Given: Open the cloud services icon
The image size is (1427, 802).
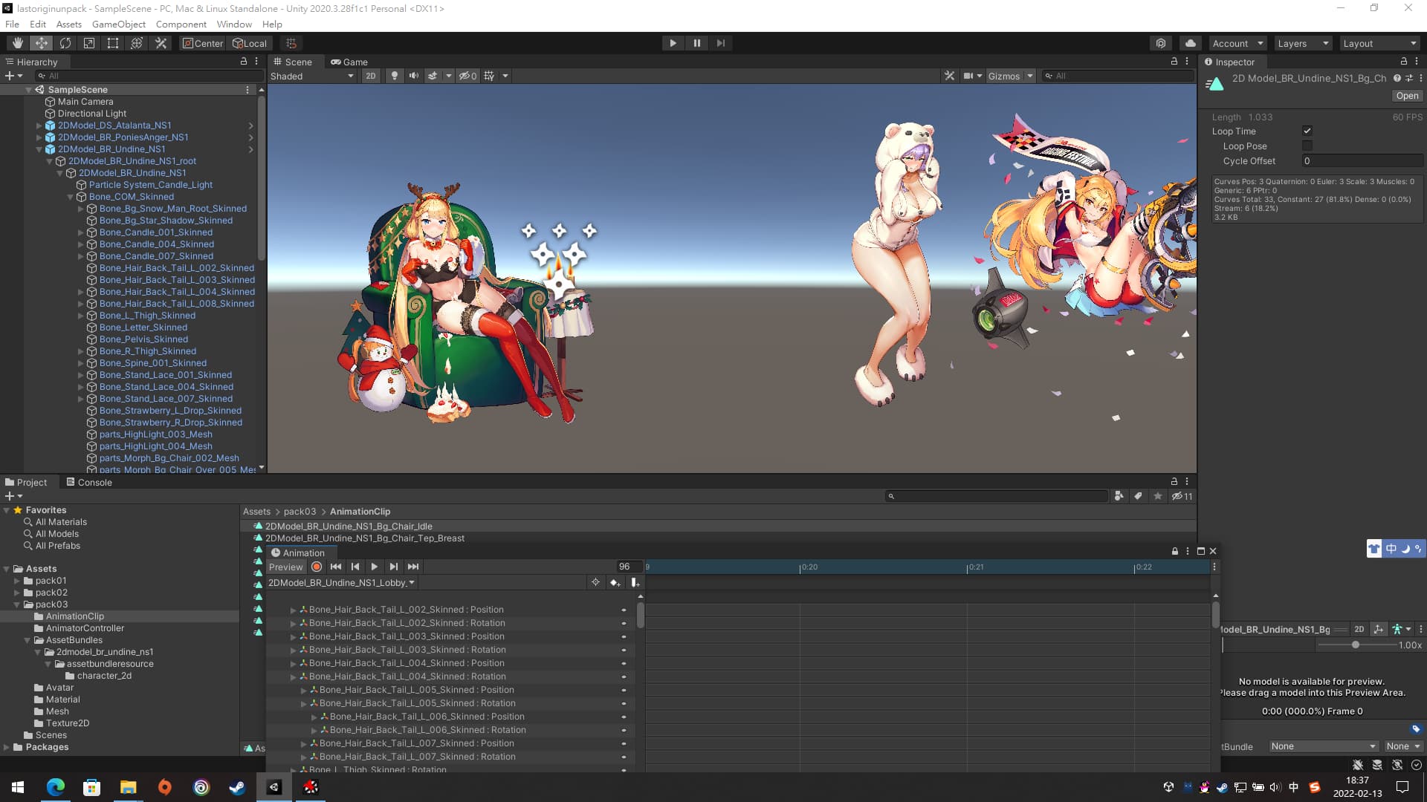Looking at the screenshot, I should 1191,43.
